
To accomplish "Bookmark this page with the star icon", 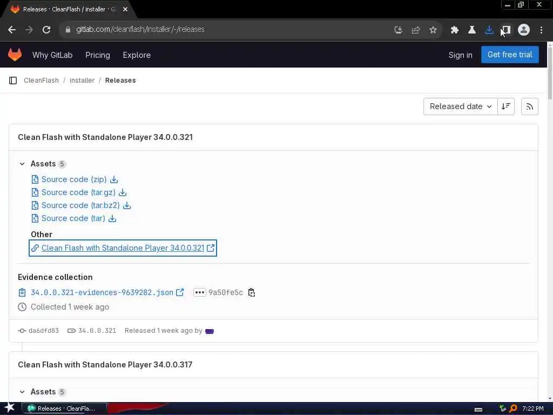I will [433, 30].
